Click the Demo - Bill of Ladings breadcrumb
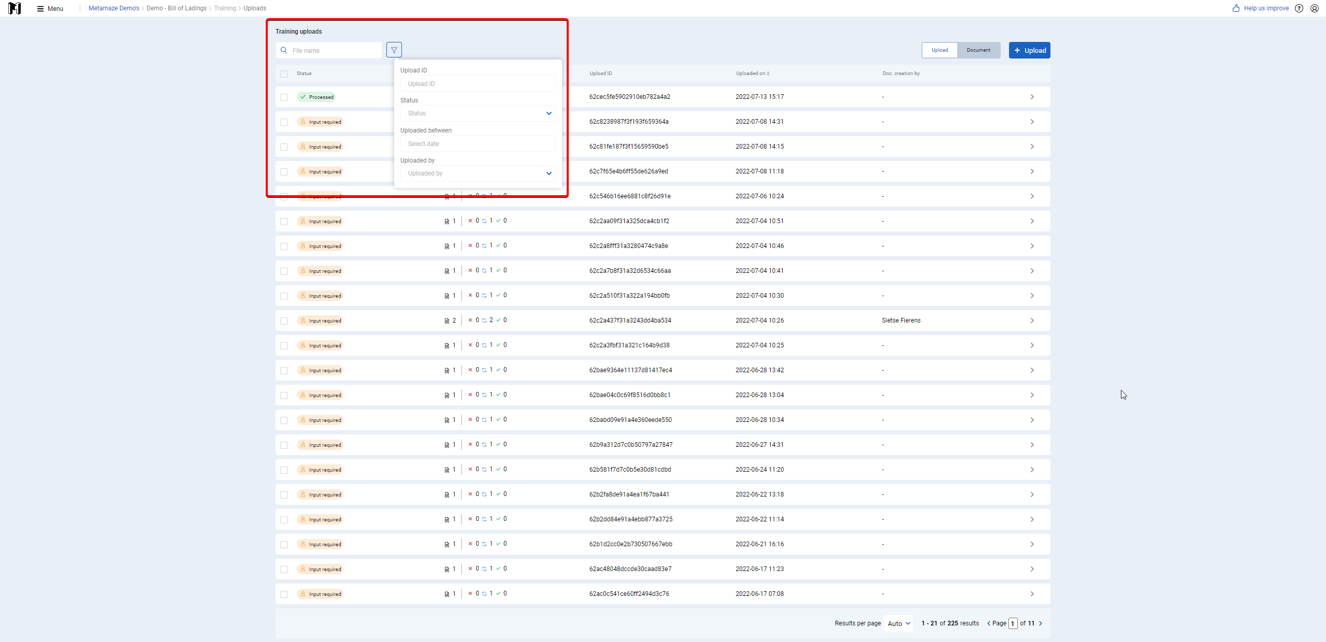The image size is (1326, 642). (177, 8)
